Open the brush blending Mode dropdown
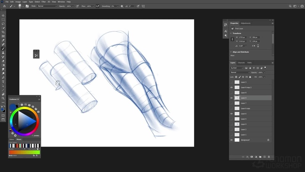This screenshot has height=172, width=305. coord(47,6)
